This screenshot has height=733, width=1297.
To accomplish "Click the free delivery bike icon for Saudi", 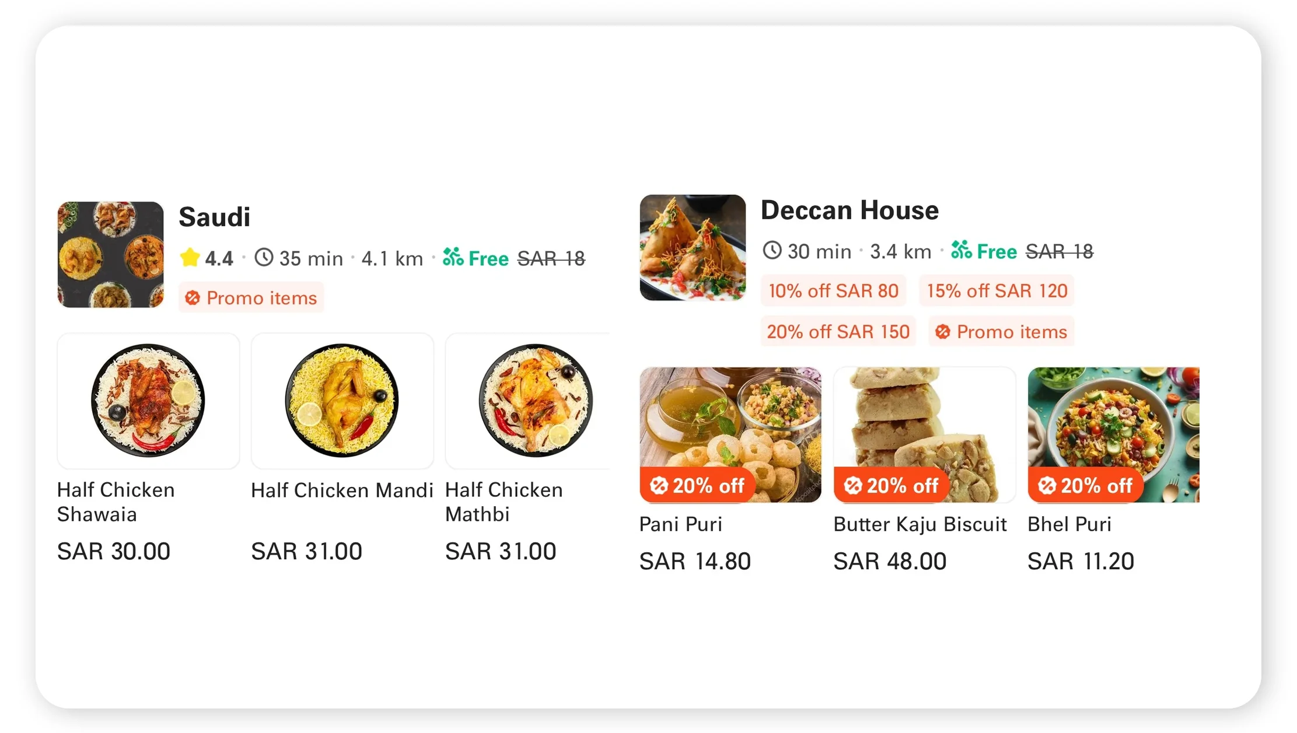I will click(452, 257).
